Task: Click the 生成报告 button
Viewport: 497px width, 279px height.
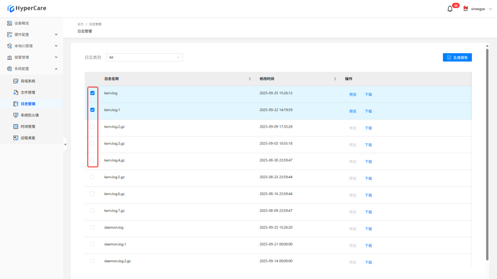Action: 457,57
